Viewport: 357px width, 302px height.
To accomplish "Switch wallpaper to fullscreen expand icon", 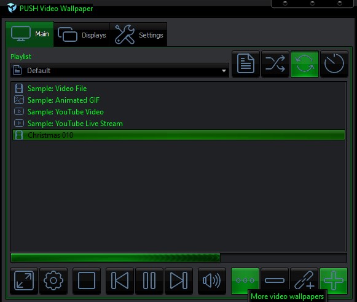I will point(24,280).
